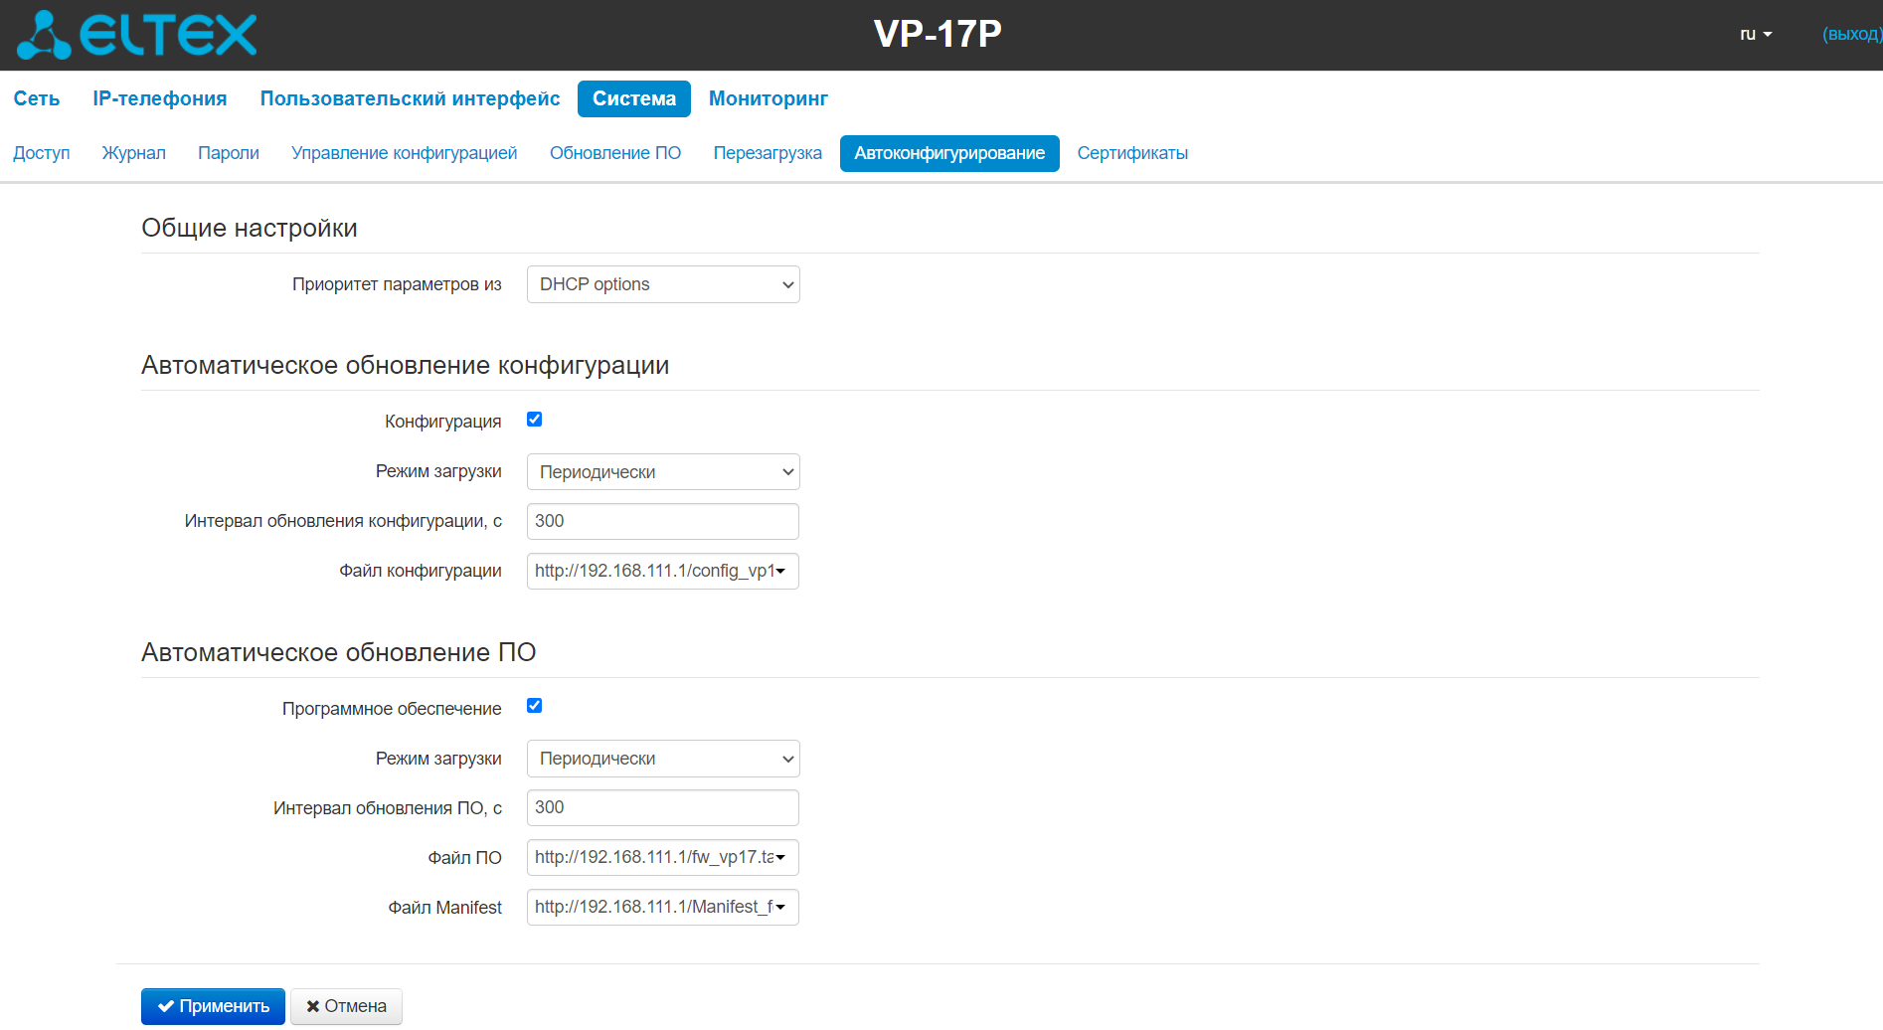Toggle the Конфигурация checkbox
1883x1030 pixels.
[x=535, y=420]
